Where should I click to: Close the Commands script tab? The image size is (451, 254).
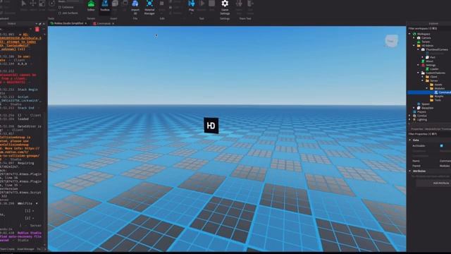tap(113, 23)
